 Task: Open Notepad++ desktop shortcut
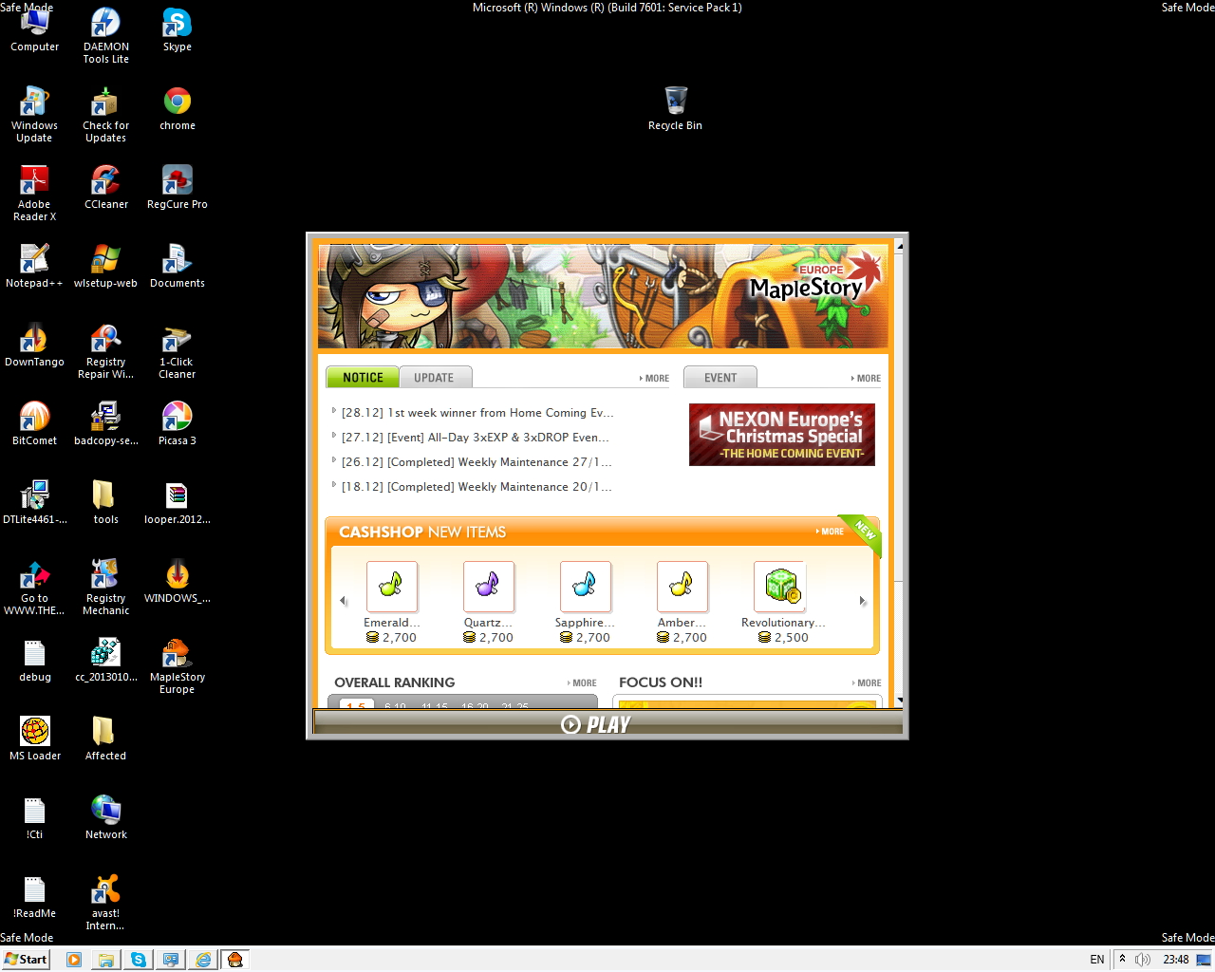click(x=34, y=267)
